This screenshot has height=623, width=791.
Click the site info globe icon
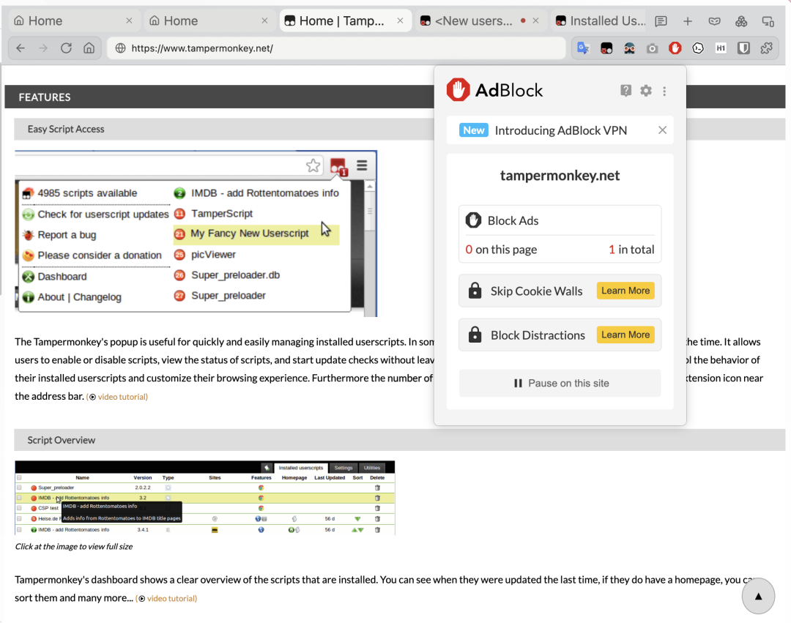pyautogui.click(x=120, y=48)
